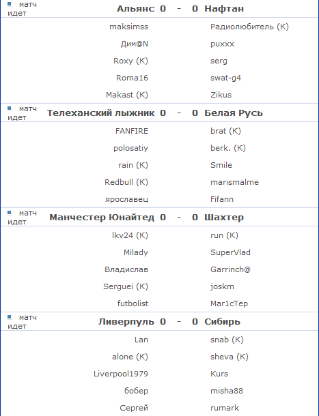The width and height of the screenshot is (319, 416).
Task: Select the Телеханский лыжник team heading
Action: (100, 113)
